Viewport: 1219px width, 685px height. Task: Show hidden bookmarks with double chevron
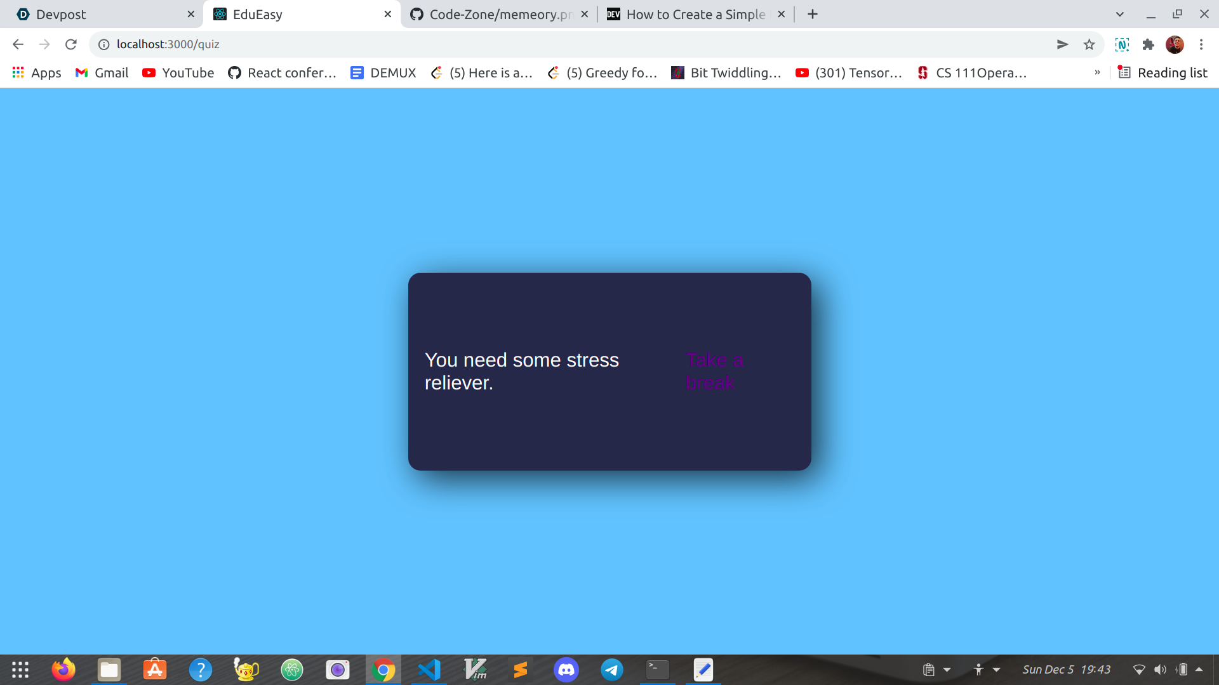click(1097, 72)
